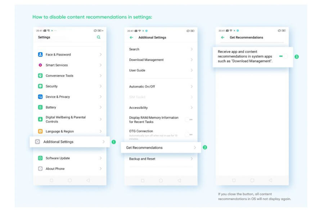Go back from Additional Settings screen
The image size is (324, 216).
pos(131,37)
